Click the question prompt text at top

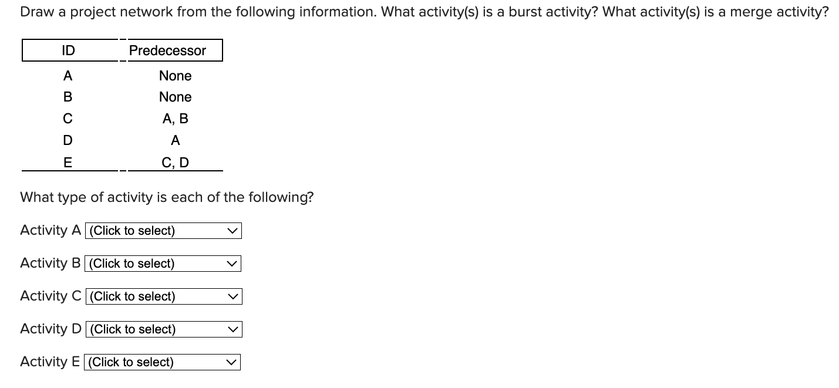(x=424, y=11)
